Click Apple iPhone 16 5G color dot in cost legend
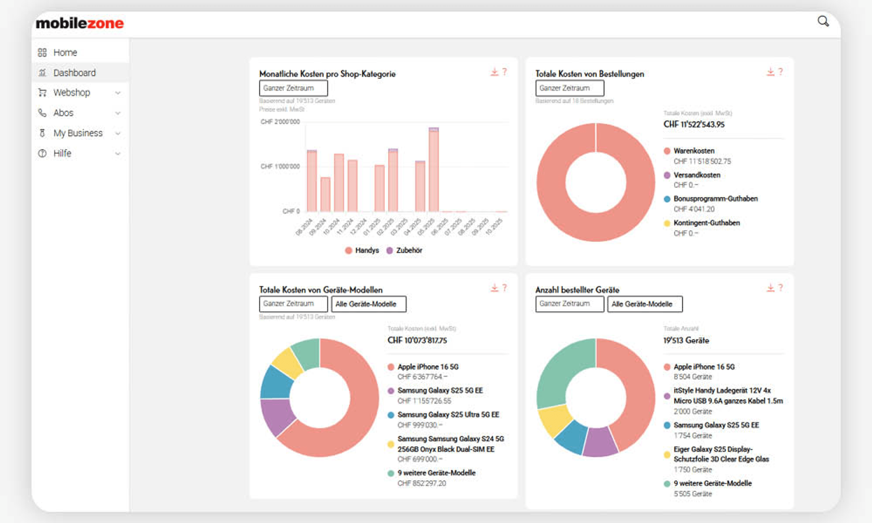Image resolution: width=872 pixels, height=523 pixels. click(391, 367)
